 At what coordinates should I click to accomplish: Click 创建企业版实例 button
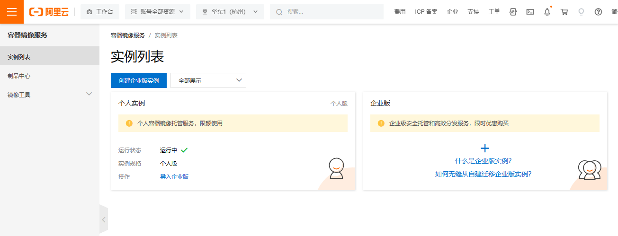pos(139,80)
